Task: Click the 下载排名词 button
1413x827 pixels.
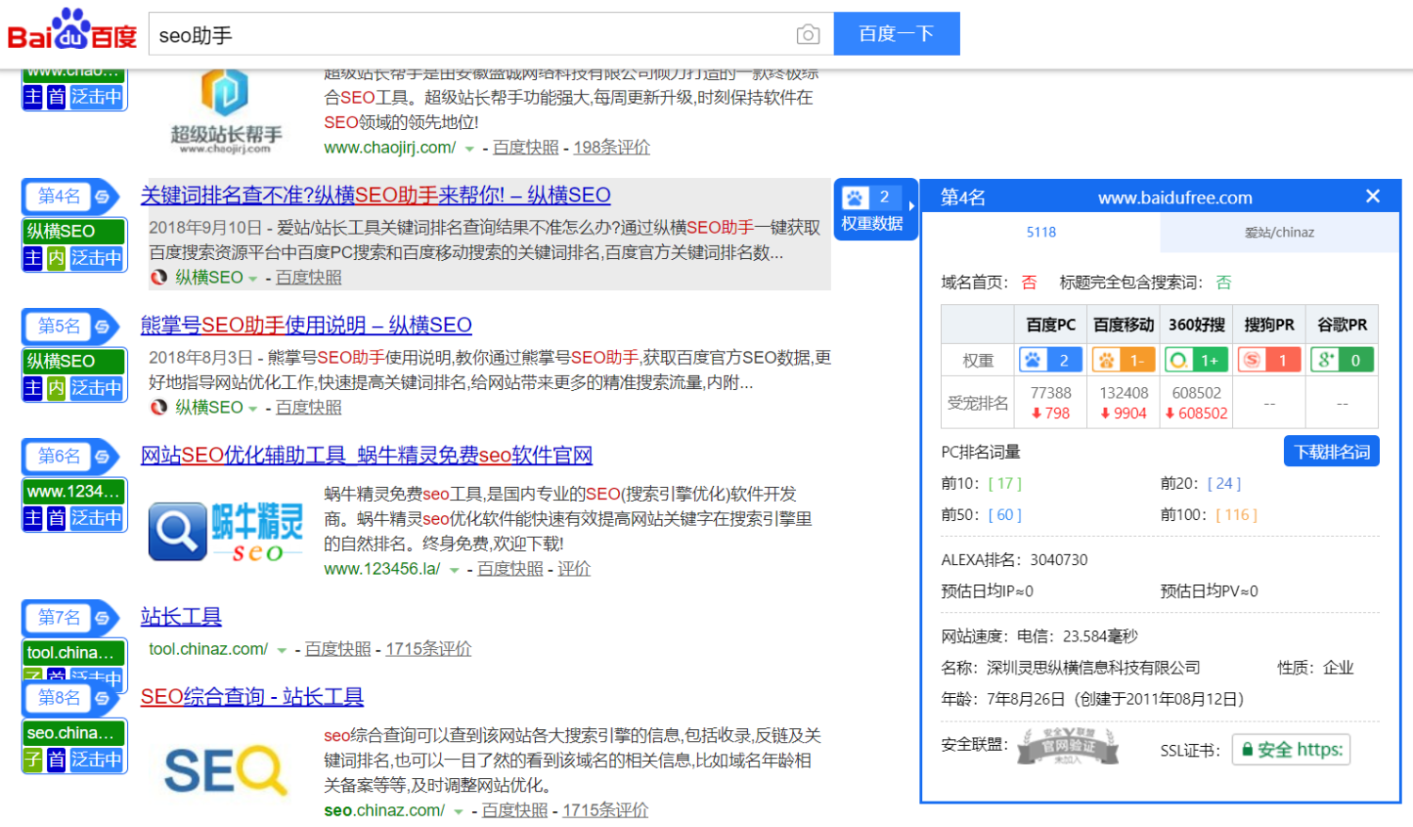Action: coord(1331,451)
